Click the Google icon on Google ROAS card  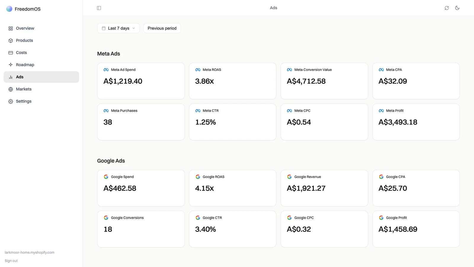pyautogui.click(x=198, y=177)
